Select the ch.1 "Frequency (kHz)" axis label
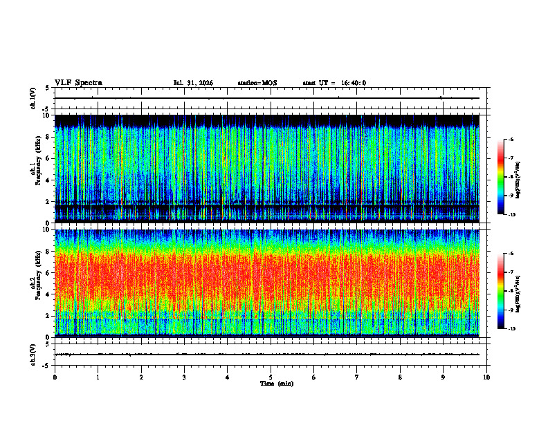 (x=38, y=160)
